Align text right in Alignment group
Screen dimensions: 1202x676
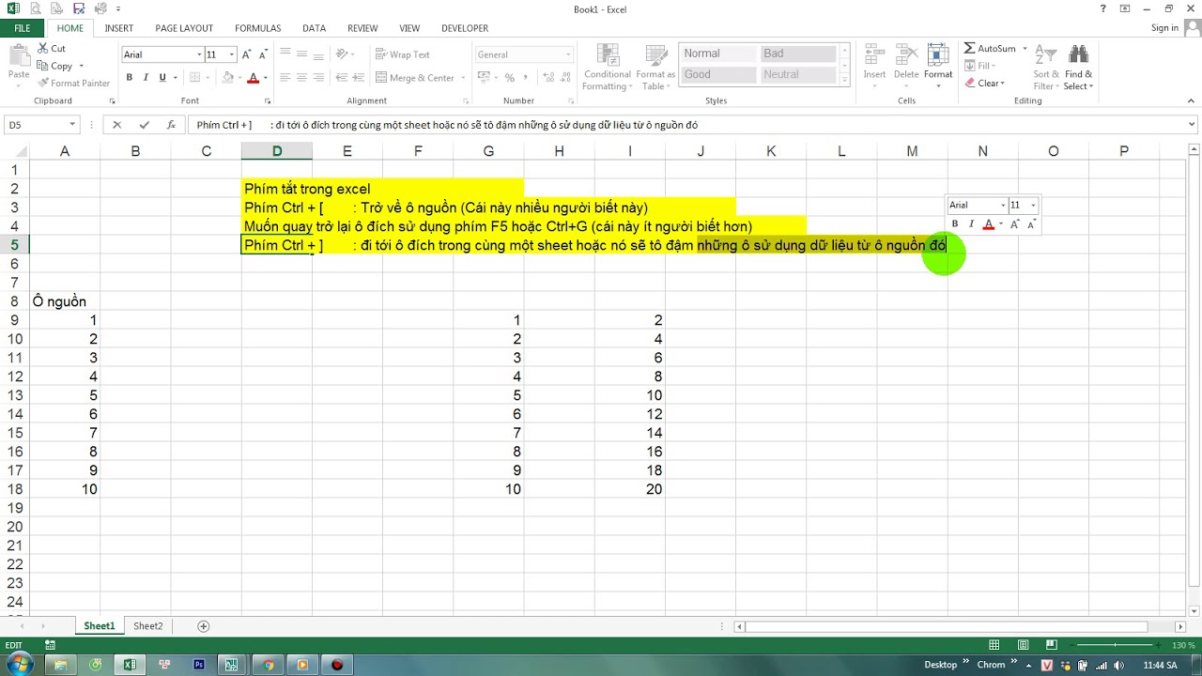[318, 78]
